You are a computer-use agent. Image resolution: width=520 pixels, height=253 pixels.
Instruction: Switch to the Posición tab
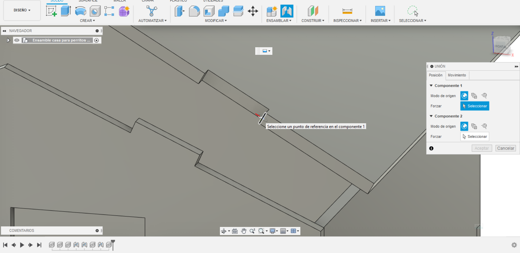click(x=436, y=75)
